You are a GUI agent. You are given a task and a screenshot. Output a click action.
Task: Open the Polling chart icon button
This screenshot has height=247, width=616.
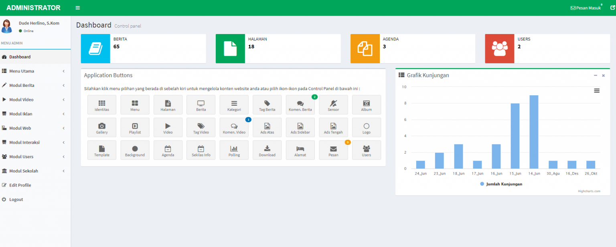point(234,151)
